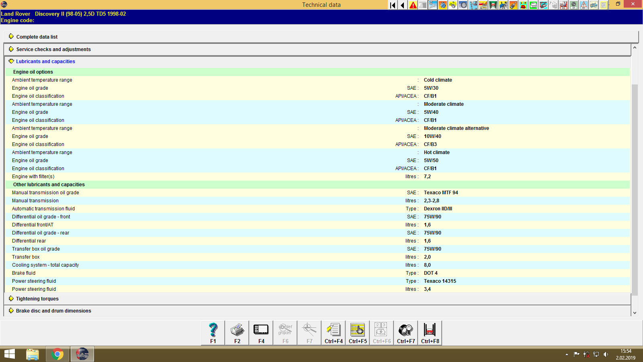Open Chrome from the taskbar

57,354
